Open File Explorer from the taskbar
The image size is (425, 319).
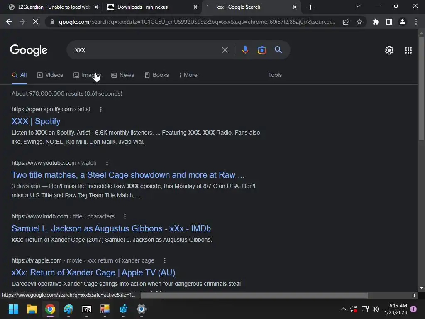point(32,309)
